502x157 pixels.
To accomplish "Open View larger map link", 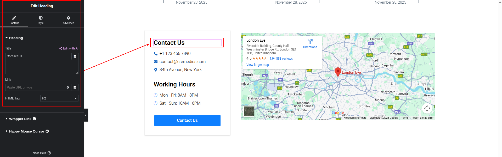I will [258, 65].
